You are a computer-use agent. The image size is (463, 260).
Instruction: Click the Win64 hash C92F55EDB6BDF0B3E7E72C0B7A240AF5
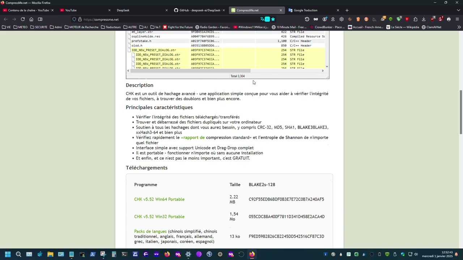(286, 199)
